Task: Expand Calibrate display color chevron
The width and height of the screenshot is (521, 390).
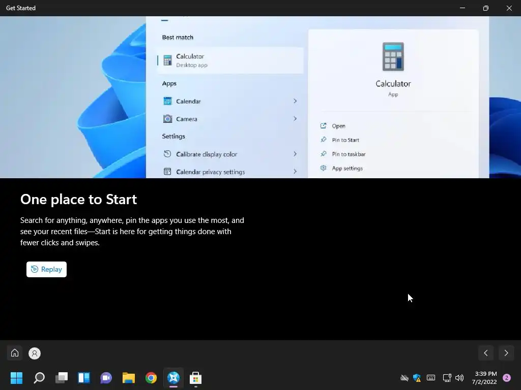Action: [295, 154]
